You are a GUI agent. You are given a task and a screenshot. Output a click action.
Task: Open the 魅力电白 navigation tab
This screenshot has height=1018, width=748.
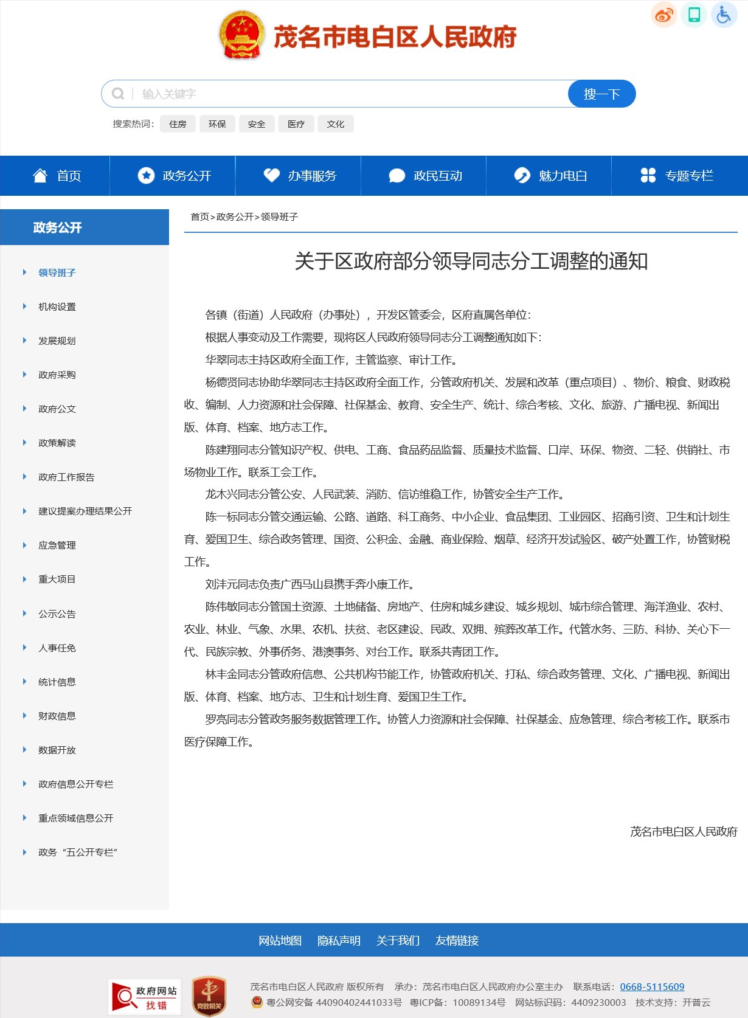(x=550, y=176)
